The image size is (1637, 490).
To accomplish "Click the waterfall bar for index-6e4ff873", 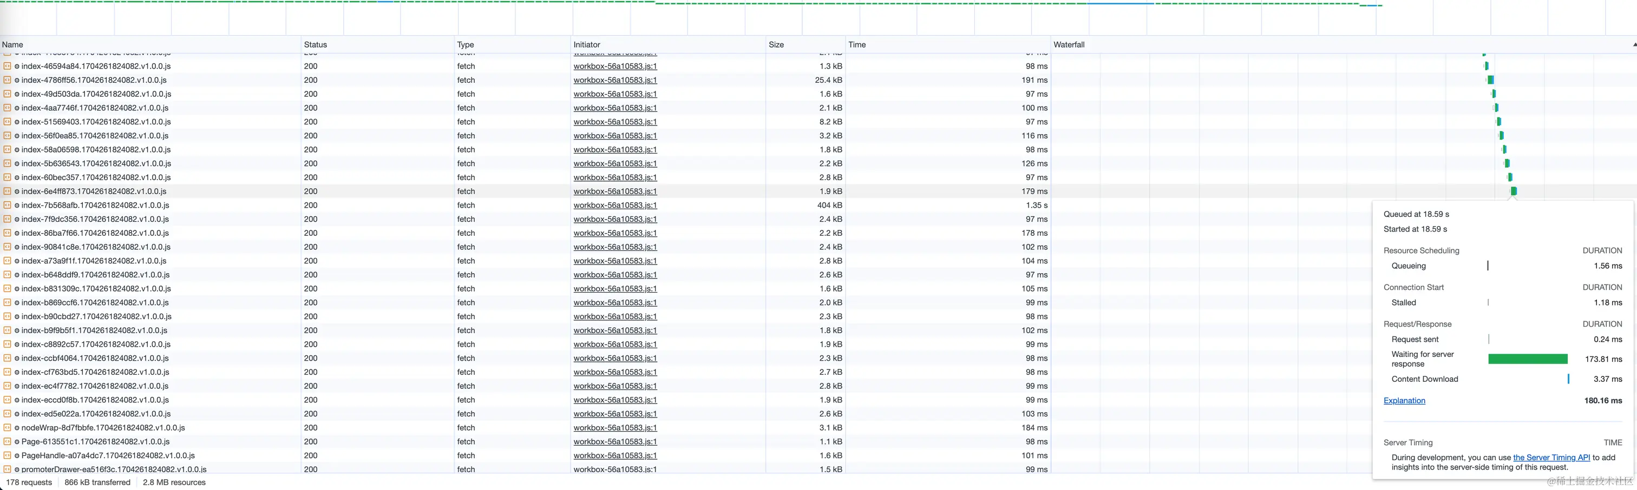I will (1514, 191).
